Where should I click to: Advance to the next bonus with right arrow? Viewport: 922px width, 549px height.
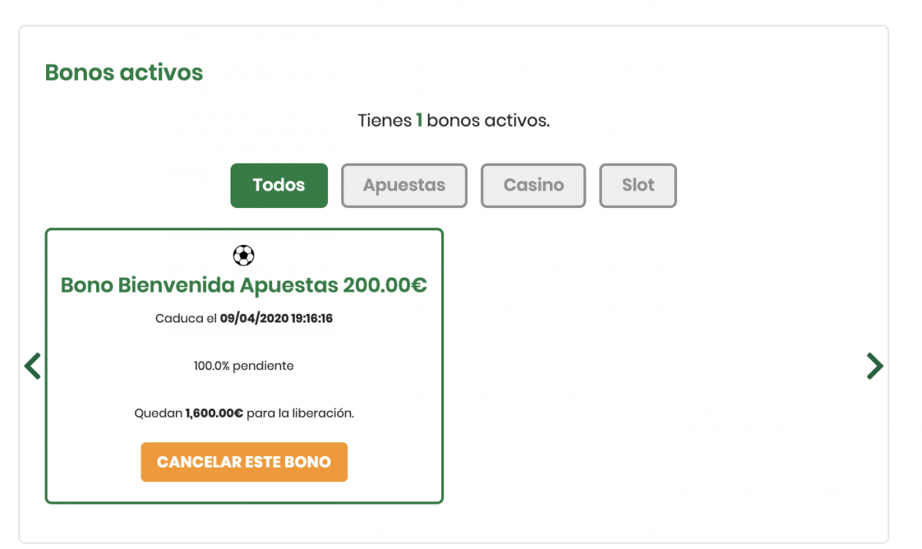click(874, 366)
